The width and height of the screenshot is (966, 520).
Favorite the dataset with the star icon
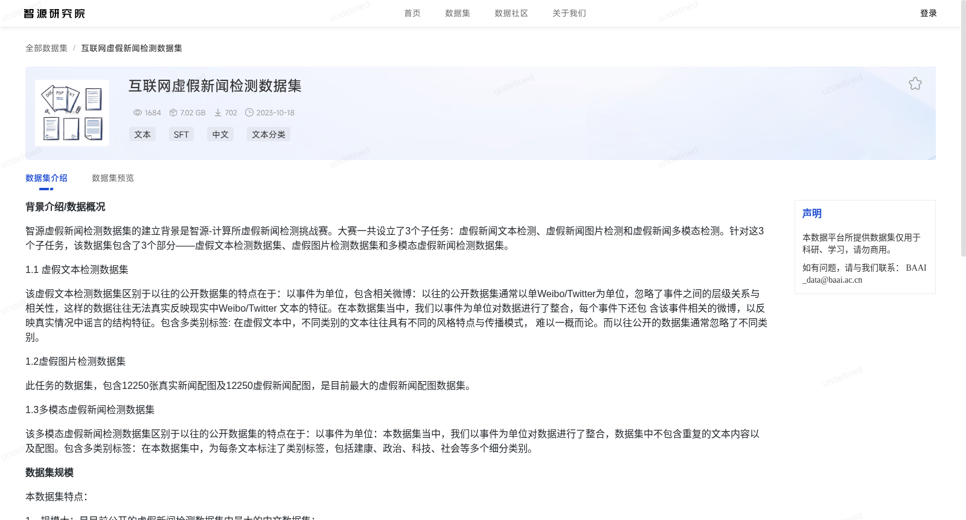pos(915,84)
